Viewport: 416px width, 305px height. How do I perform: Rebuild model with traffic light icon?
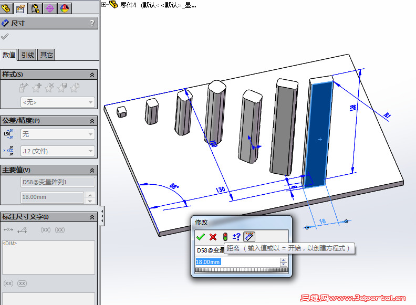pyautogui.click(x=225, y=237)
